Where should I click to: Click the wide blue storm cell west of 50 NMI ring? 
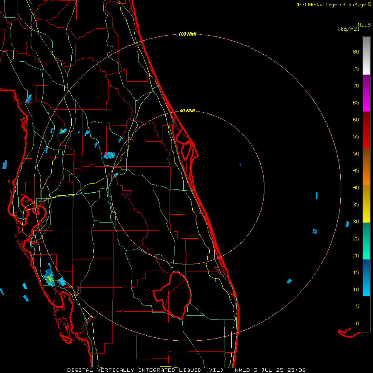(x=109, y=155)
